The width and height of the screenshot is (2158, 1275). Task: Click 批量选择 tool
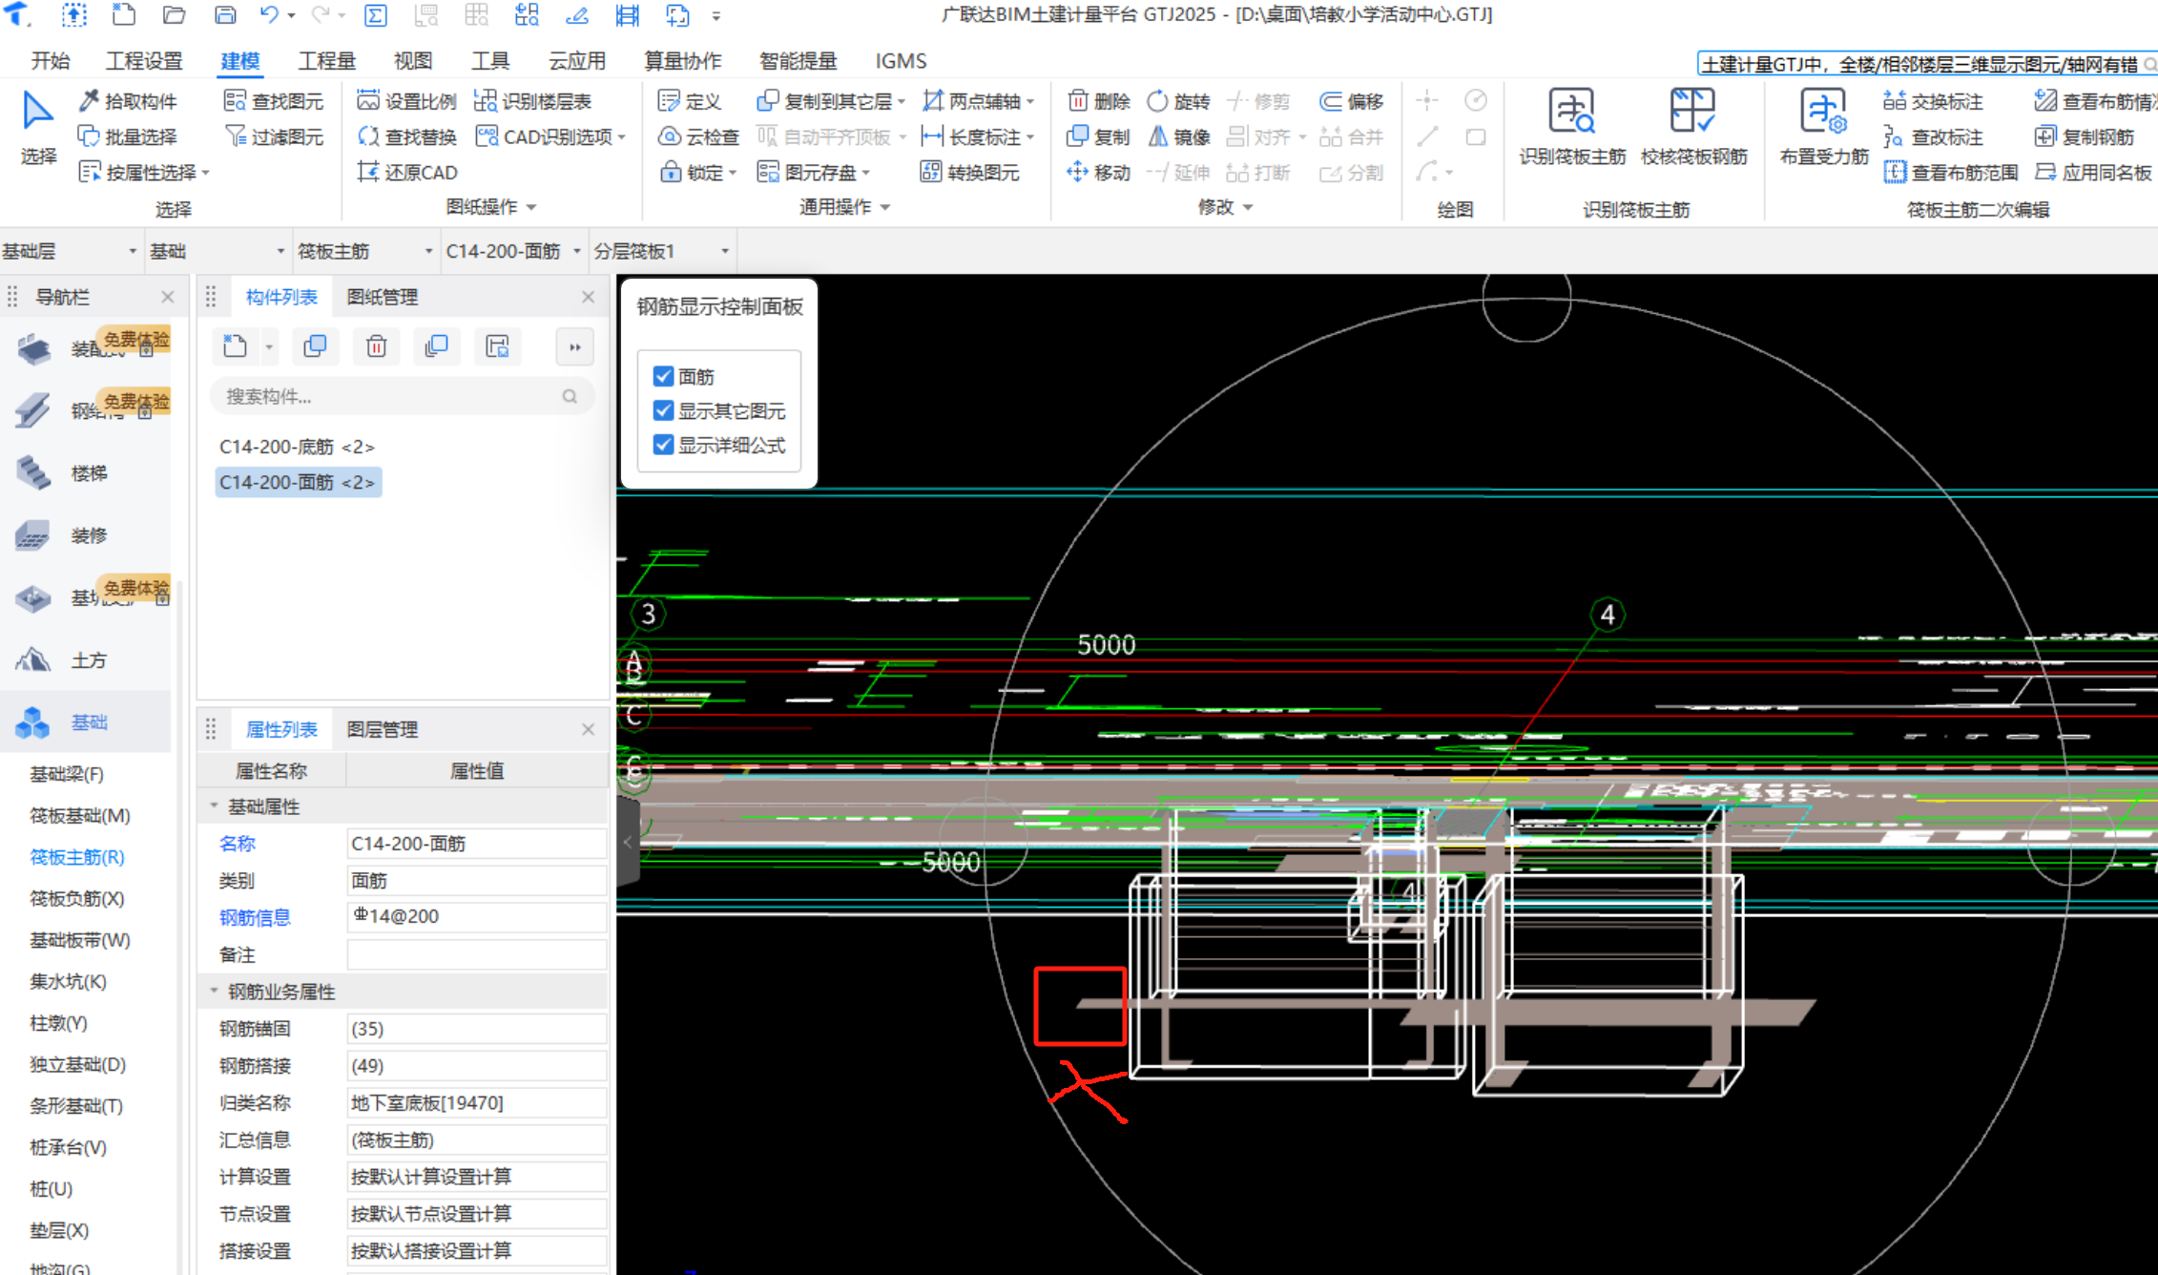(x=129, y=136)
